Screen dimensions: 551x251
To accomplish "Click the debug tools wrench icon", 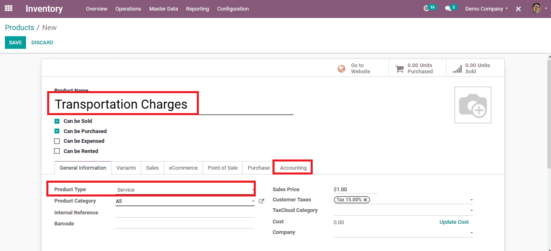I will click(518, 9).
